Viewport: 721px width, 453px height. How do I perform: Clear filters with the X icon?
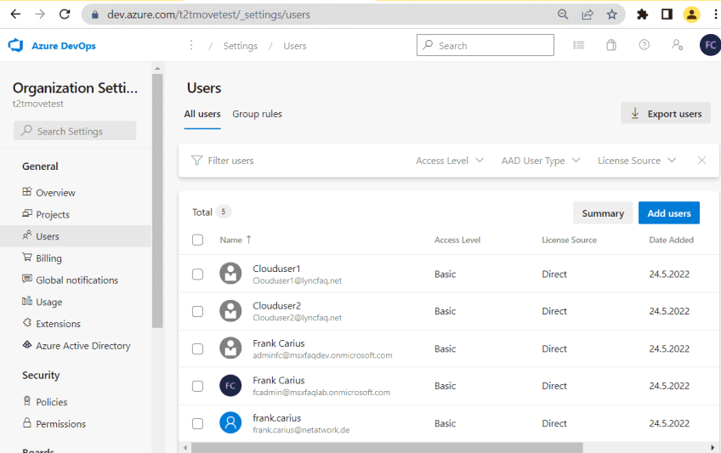(701, 161)
